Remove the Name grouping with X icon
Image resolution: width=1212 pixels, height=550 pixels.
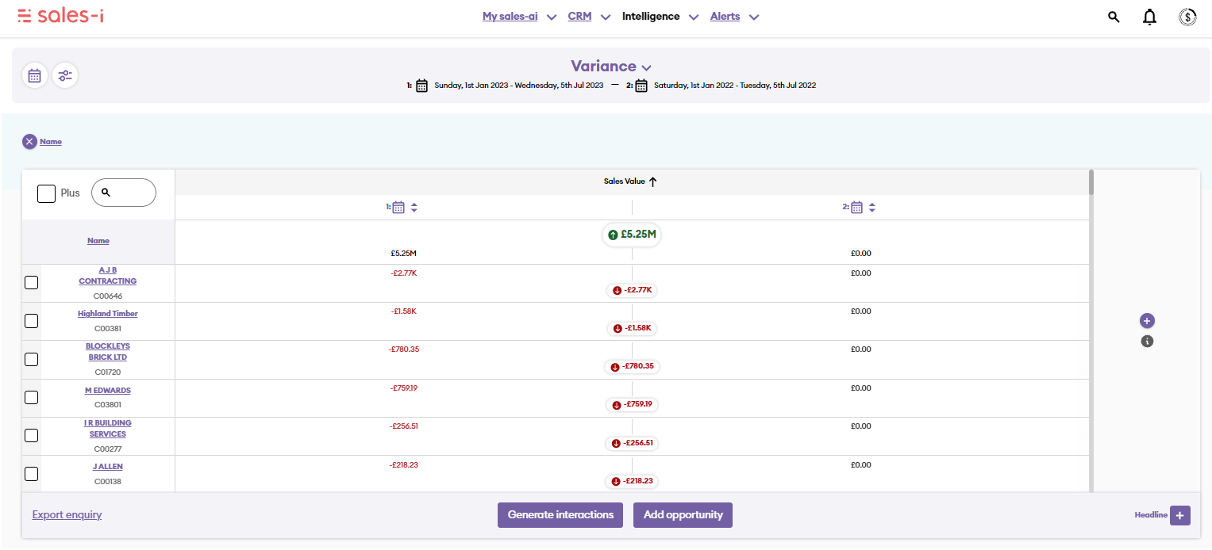click(x=29, y=142)
